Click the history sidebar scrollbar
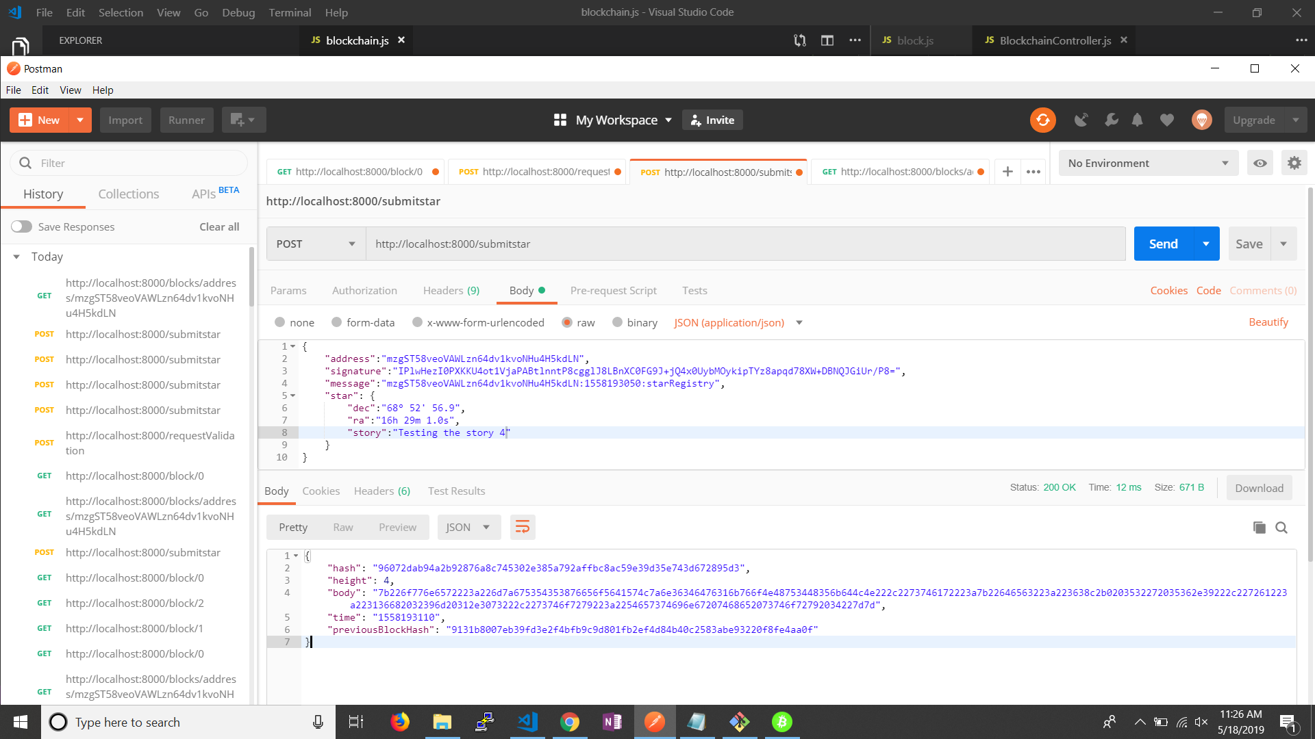The image size is (1315, 739). pyautogui.click(x=251, y=277)
